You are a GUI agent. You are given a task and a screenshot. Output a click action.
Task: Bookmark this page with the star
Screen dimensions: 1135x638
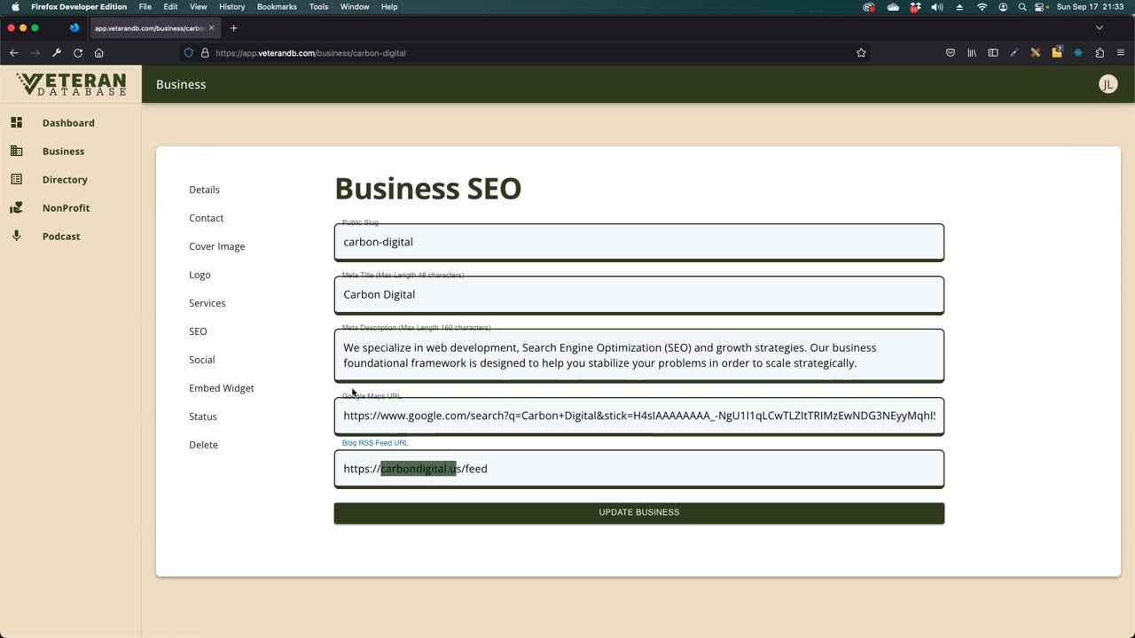pyautogui.click(x=861, y=53)
